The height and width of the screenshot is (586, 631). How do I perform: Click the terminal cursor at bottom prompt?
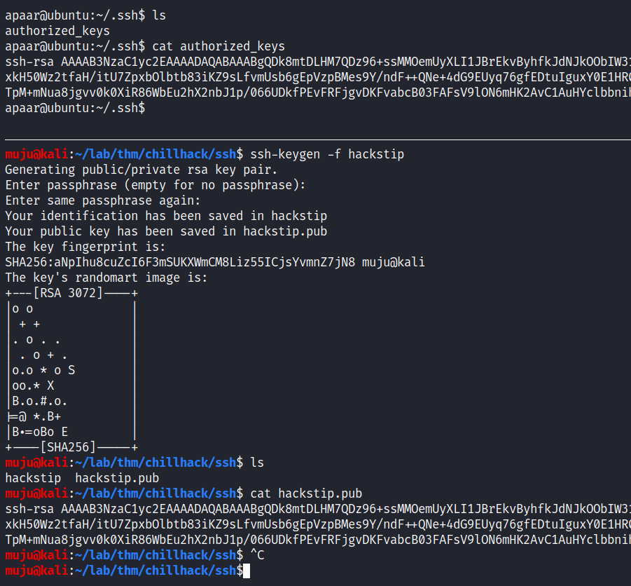[x=247, y=571]
